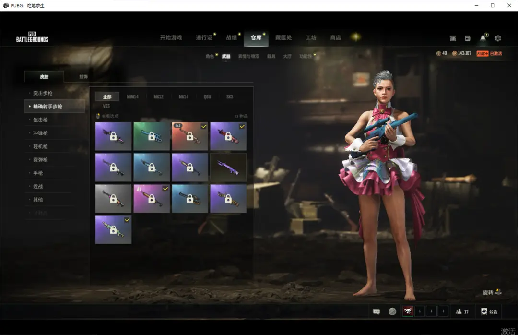This screenshot has width=518, height=335.
Task: Click the BP balance showing 143,107
Action: pyautogui.click(x=462, y=53)
